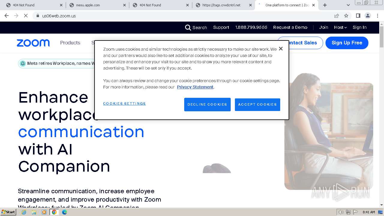
Task: Stop the page from loading
Action: click(26, 16)
